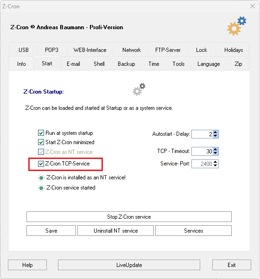The image size is (260, 279).
Task: Click the TCP Timeout value field
Action: [x=203, y=151]
